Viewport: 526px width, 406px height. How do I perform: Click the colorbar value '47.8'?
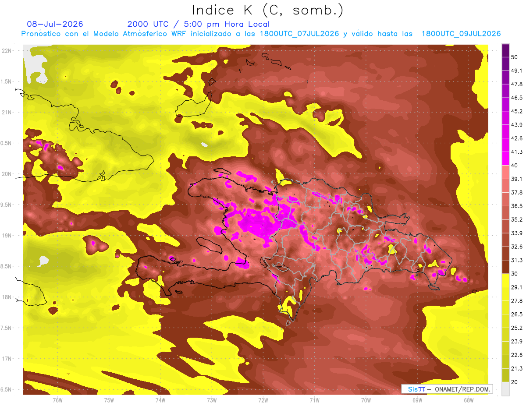(517, 84)
